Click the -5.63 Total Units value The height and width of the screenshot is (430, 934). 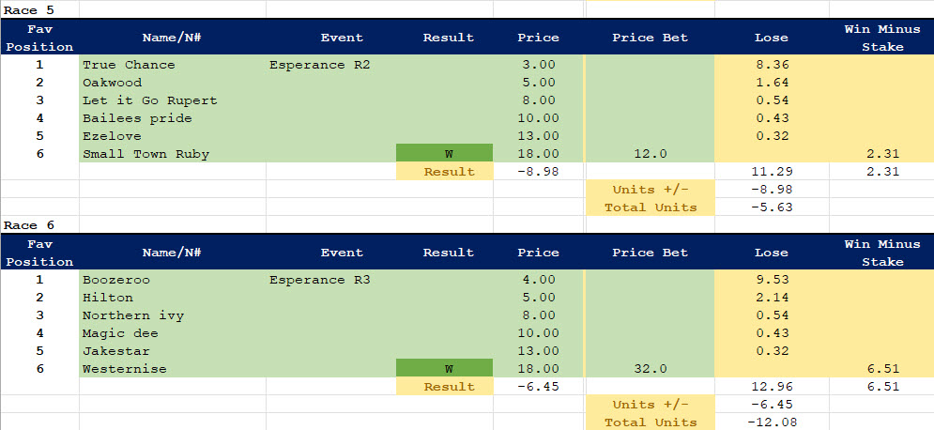click(x=771, y=207)
